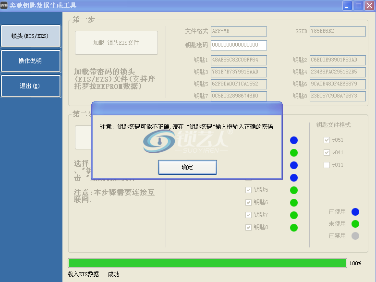The height and width of the screenshot is (282, 376).
Task: Click the 确定 button in the dialog
Action: point(187,167)
